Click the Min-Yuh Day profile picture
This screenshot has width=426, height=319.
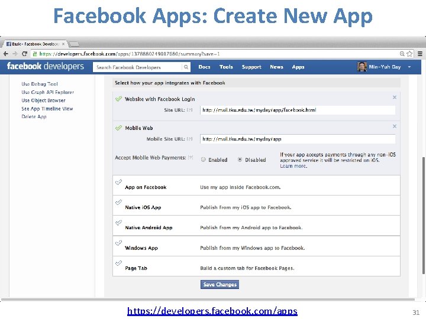tap(362, 67)
